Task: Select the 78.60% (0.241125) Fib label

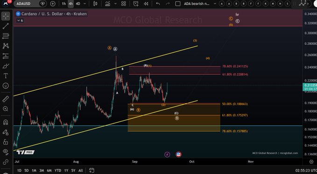Action: click(x=235, y=66)
